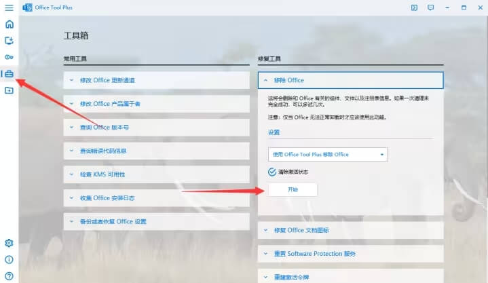Screen dimensions: 488x283
Task: Open the 使用 Office Tool Plus 移除 Office dropdown
Action: point(328,155)
